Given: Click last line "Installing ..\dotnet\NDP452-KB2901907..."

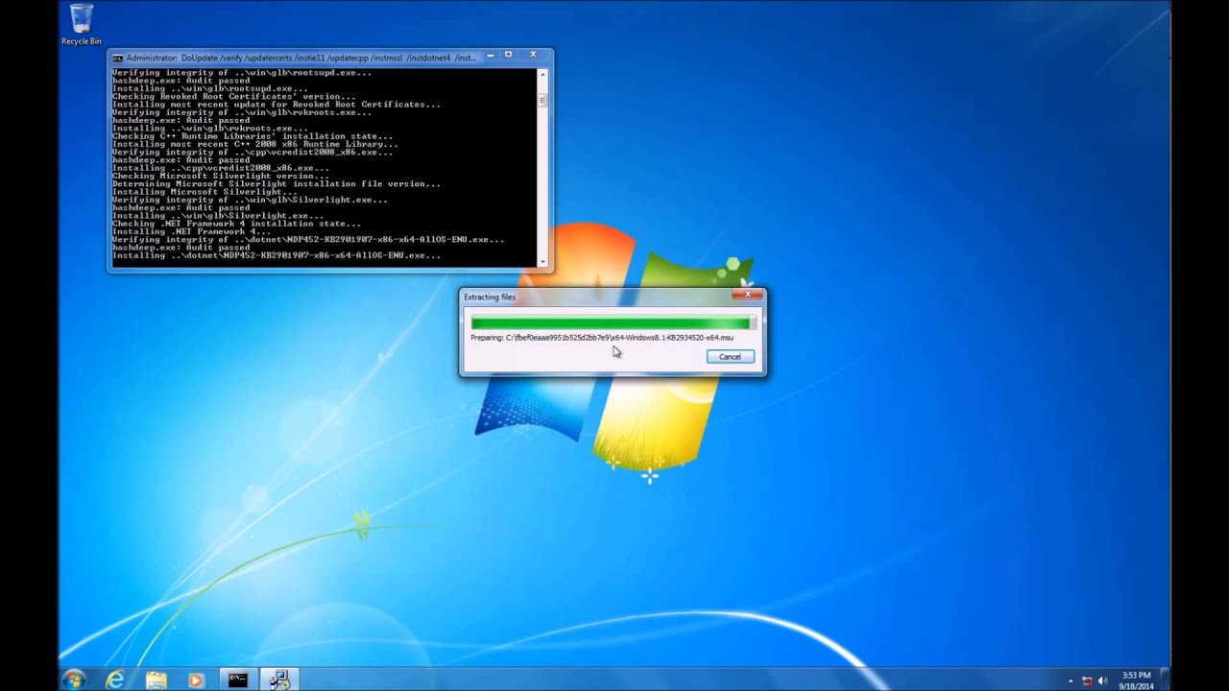Looking at the screenshot, I should pyautogui.click(x=277, y=255).
